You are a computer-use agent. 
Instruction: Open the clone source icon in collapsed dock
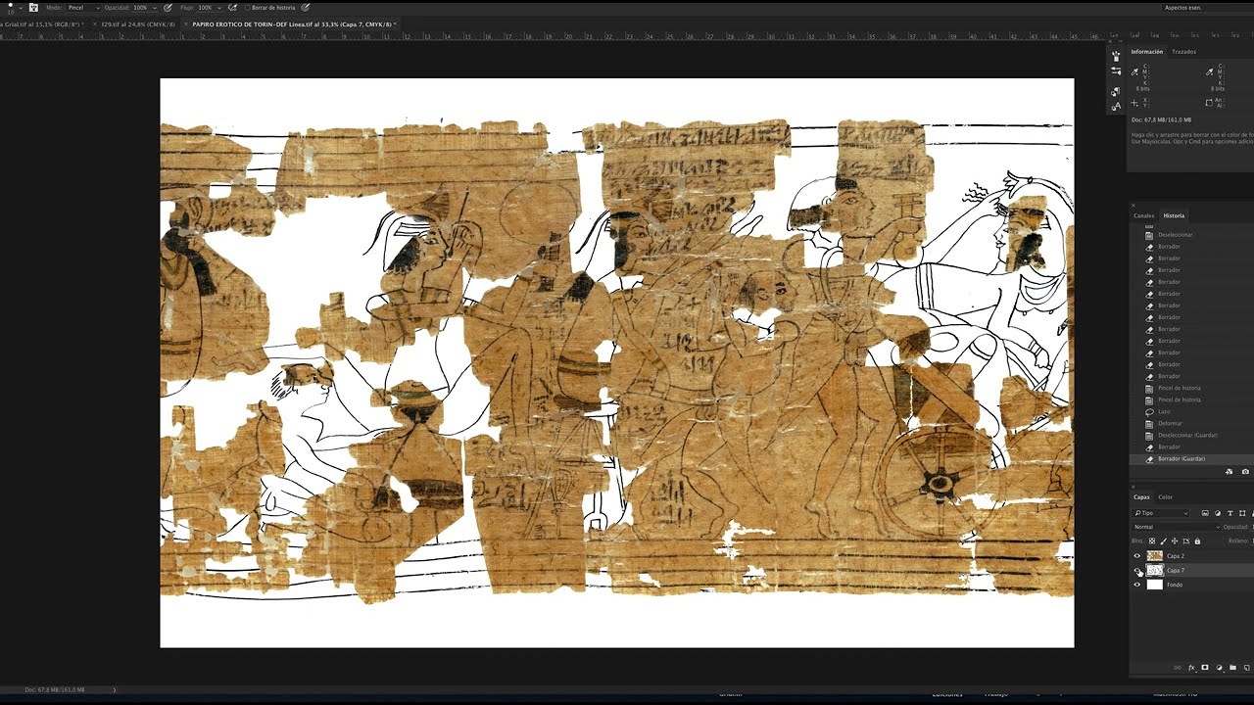click(1116, 92)
